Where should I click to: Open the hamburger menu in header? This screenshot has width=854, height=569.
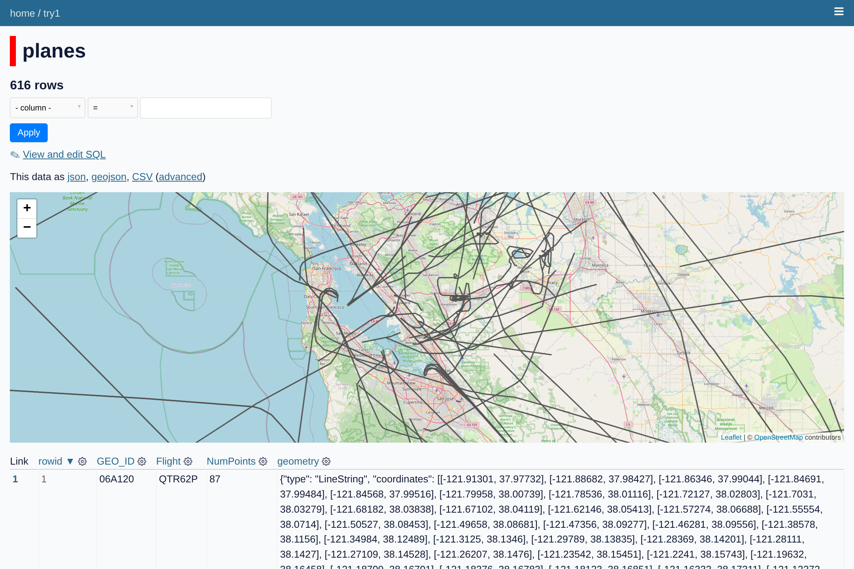pyautogui.click(x=838, y=12)
